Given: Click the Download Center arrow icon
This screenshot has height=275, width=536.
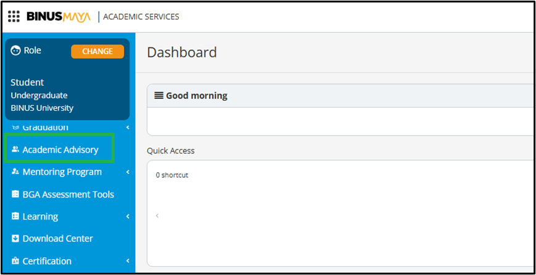Looking at the screenshot, I should click(x=15, y=239).
